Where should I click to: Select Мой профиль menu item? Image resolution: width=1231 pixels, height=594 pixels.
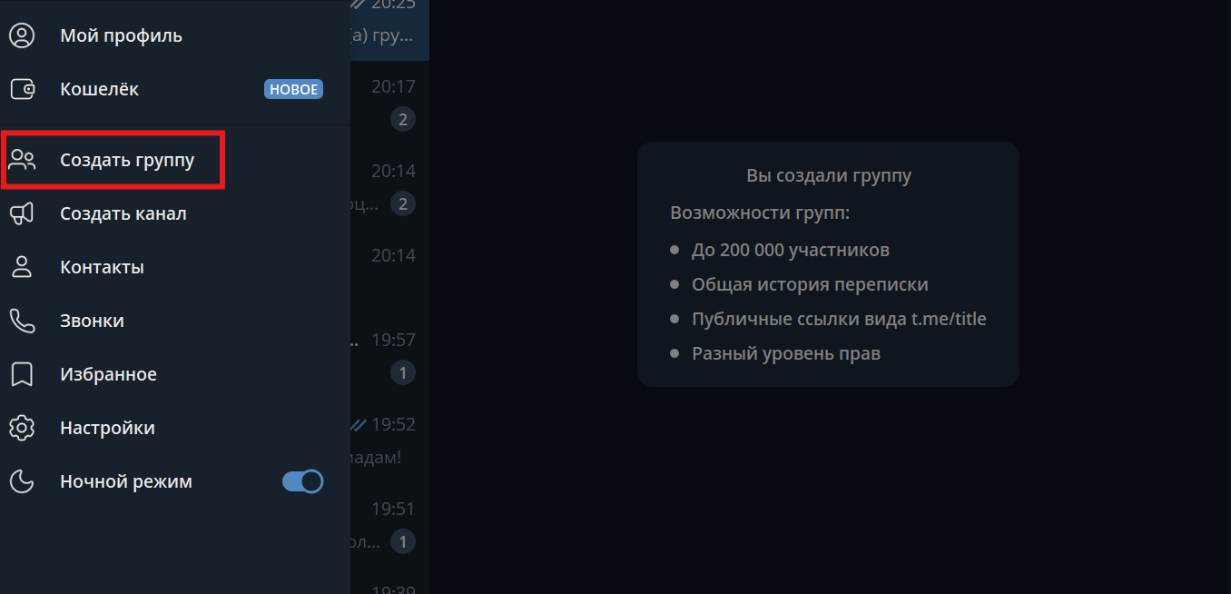119,35
